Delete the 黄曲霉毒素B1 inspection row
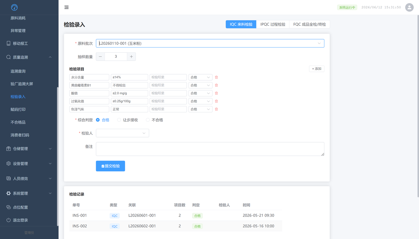The image size is (419, 239). coord(216,85)
